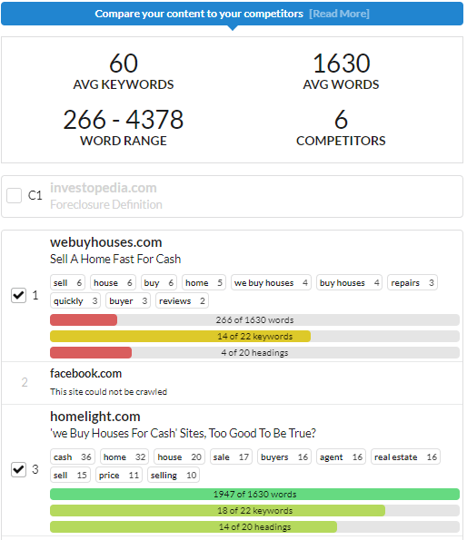Select the 'cash 36' keyword tag
The height and width of the screenshot is (540, 467).
point(73,457)
